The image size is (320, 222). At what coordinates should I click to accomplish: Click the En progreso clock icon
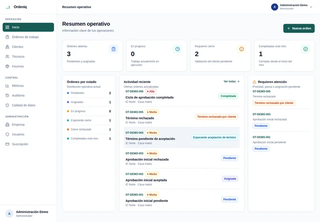click(177, 49)
